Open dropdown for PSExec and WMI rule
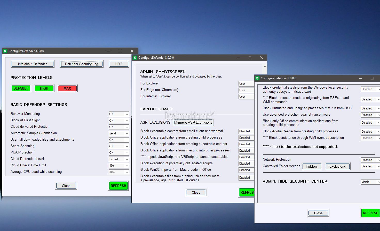Image resolution: width=380 pixels, height=231 pixels. (x=370, y=99)
